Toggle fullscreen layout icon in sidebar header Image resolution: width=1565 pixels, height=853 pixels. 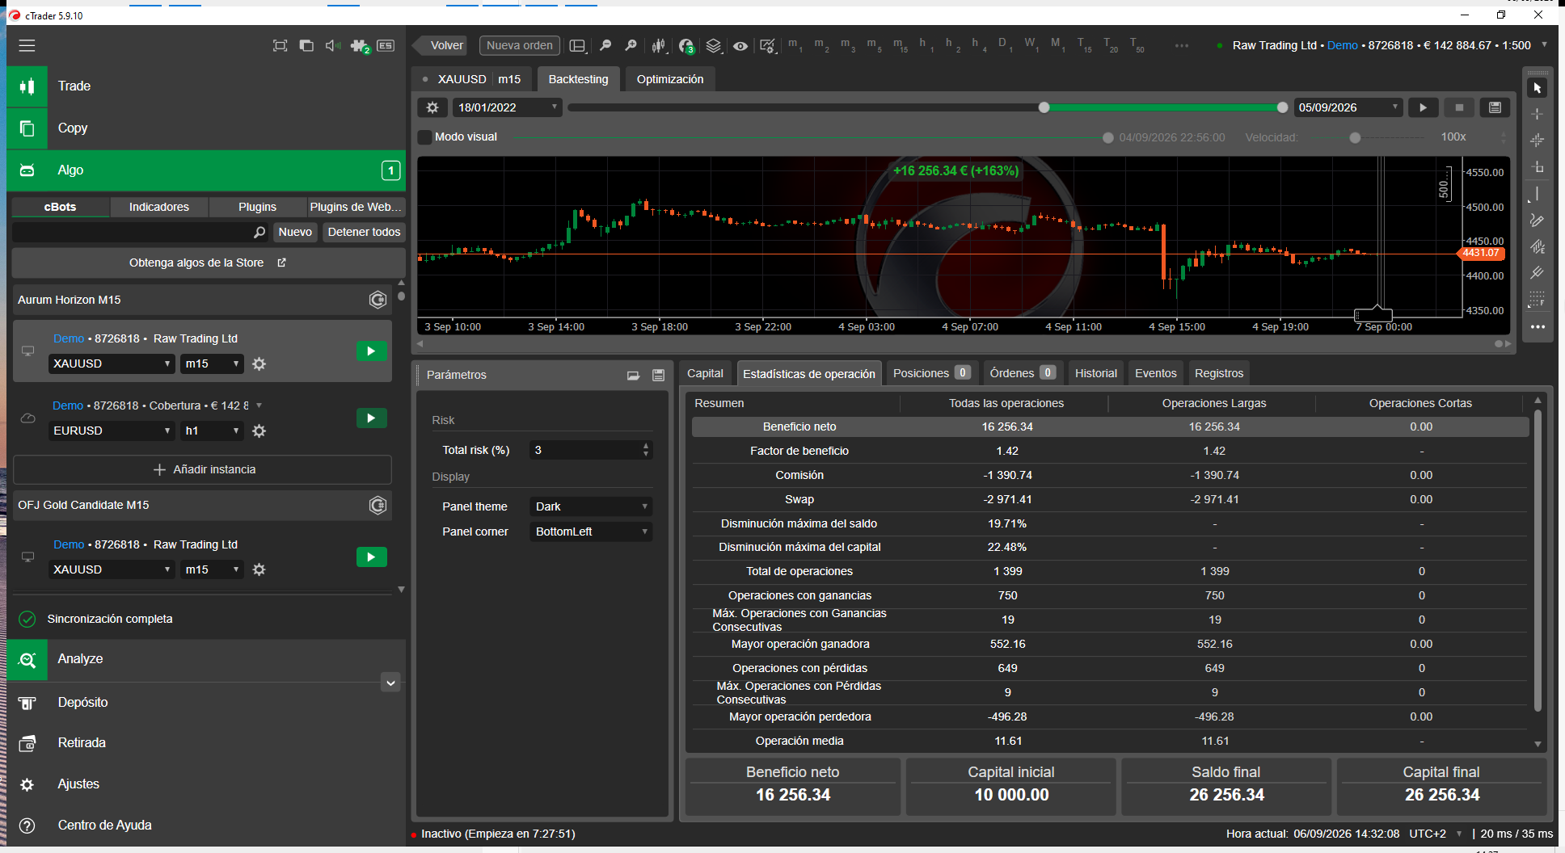point(280,46)
